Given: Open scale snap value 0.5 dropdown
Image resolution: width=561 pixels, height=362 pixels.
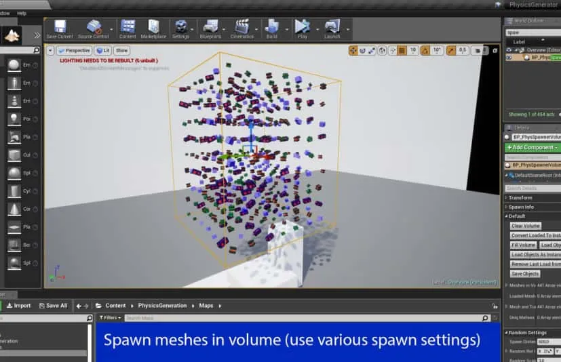Looking at the screenshot, I should [463, 50].
